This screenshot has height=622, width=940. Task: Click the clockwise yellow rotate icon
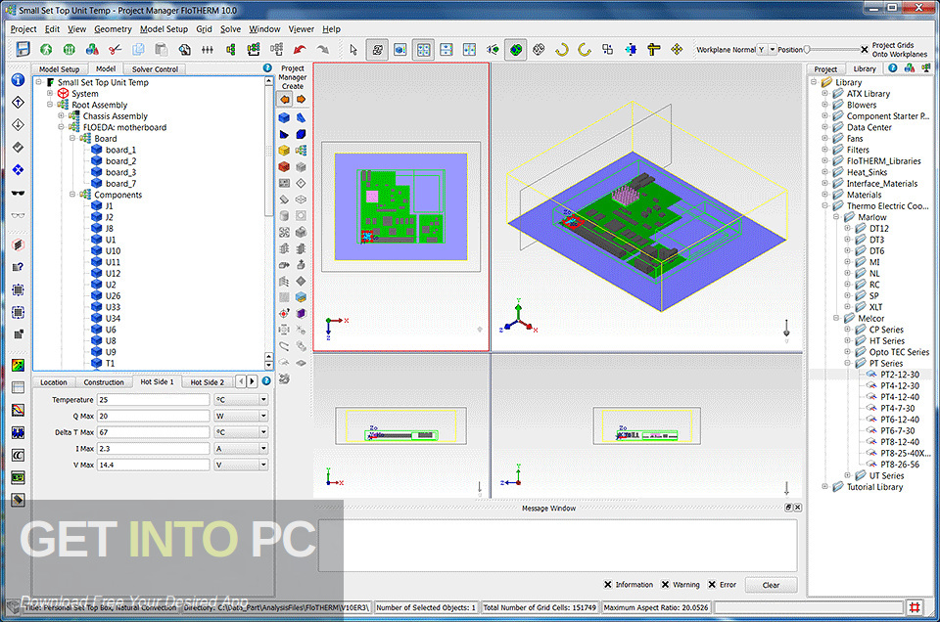click(x=562, y=49)
